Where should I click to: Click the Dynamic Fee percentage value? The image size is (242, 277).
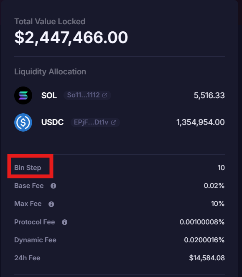click(x=204, y=240)
